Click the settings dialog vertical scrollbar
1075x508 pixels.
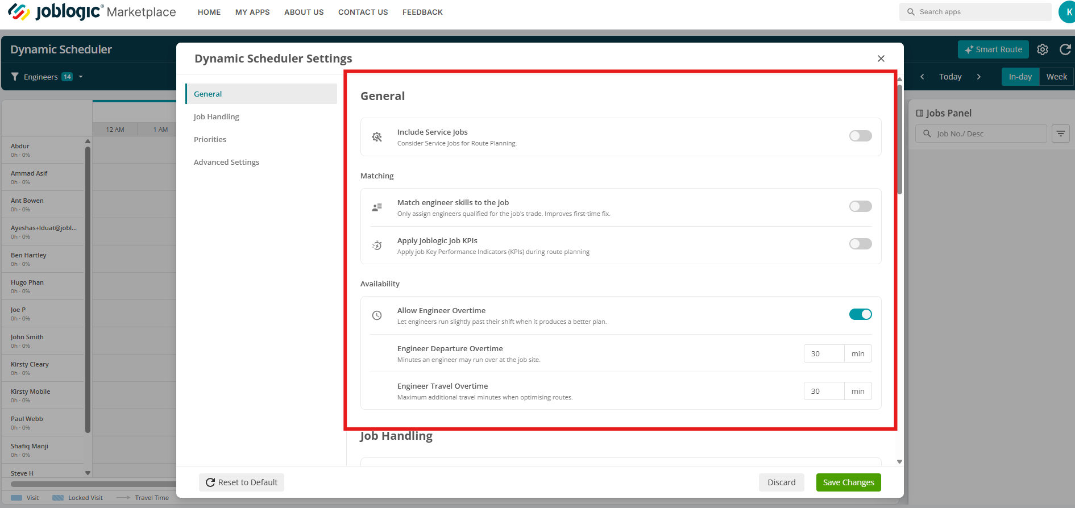click(x=899, y=139)
